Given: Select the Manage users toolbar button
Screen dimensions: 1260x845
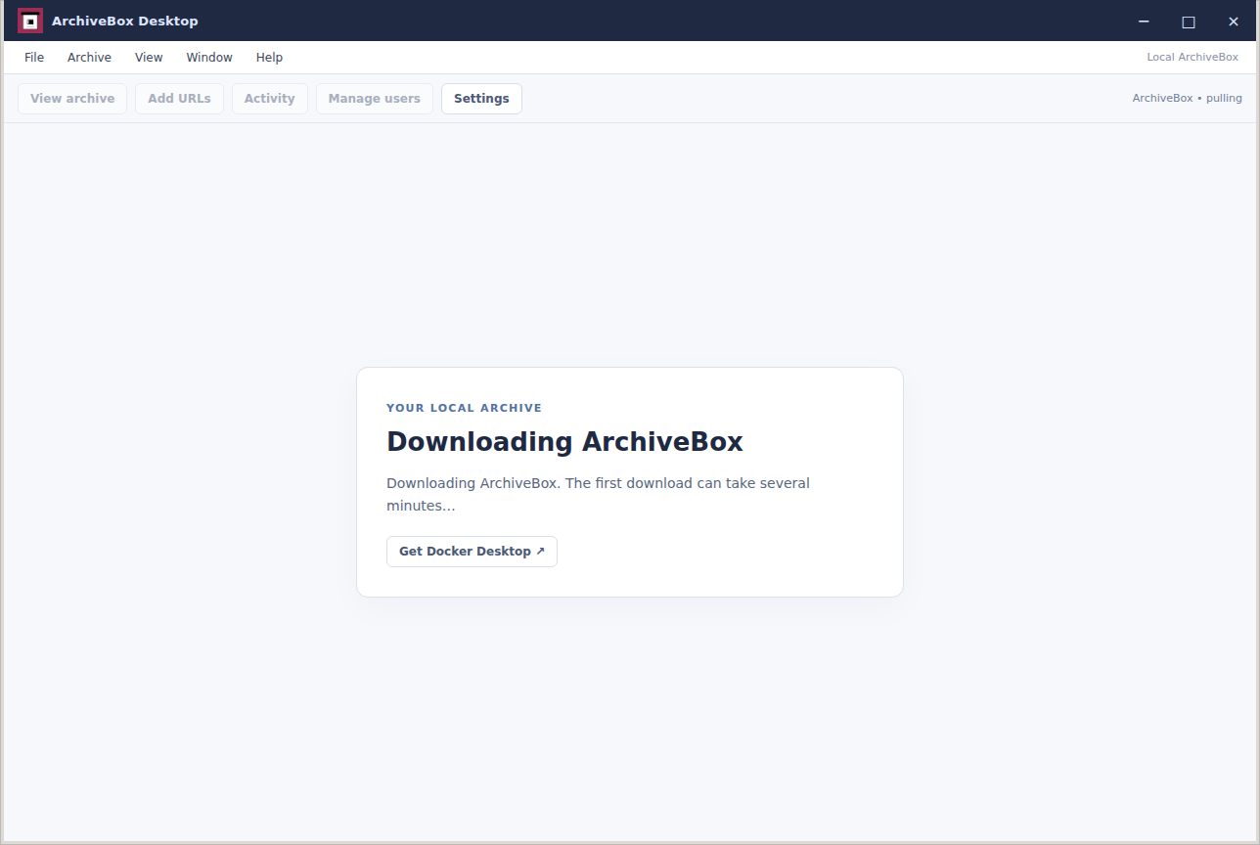Looking at the screenshot, I should [x=374, y=99].
